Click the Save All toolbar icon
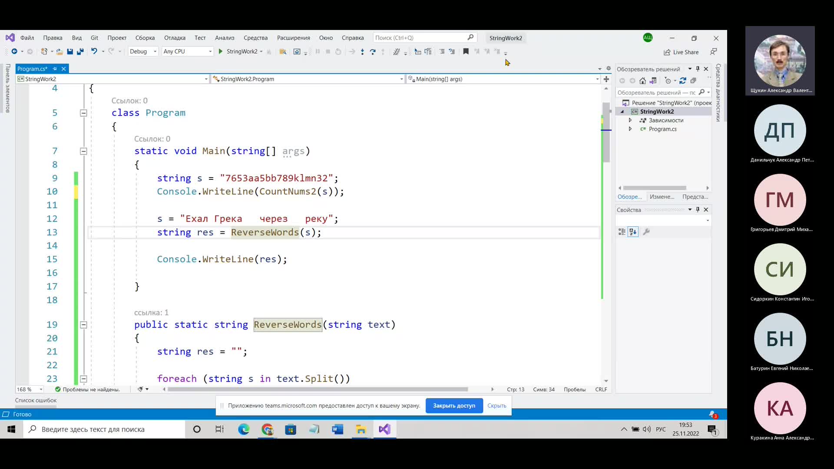This screenshot has height=469, width=834. (80, 51)
